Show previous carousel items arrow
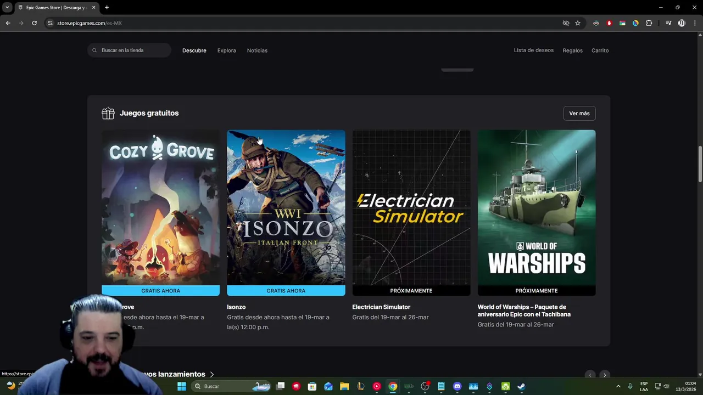 (x=590, y=375)
